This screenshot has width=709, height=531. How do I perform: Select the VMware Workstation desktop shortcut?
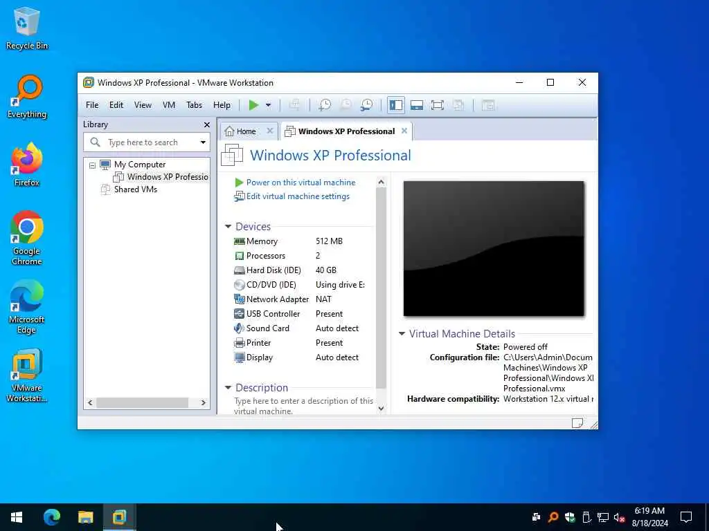27,375
